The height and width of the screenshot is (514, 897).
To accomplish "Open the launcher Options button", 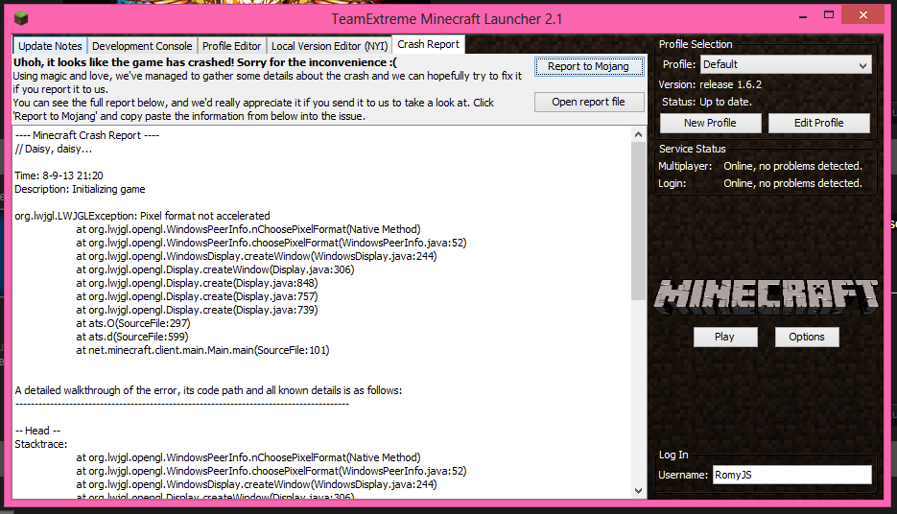I will (x=807, y=337).
